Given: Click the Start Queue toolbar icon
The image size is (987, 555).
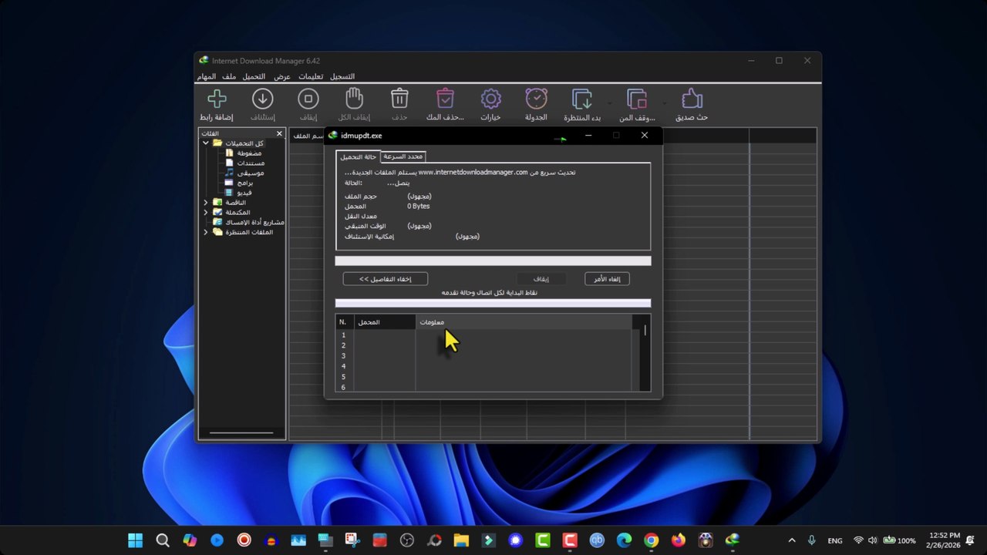Looking at the screenshot, I should pyautogui.click(x=582, y=99).
